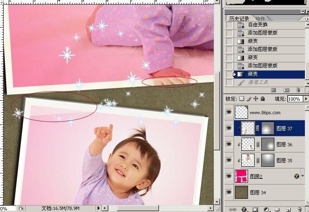Select 图层 36 layer mask thumbnail
Viewport: 309px width, 212px height.
pyautogui.click(x=268, y=144)
